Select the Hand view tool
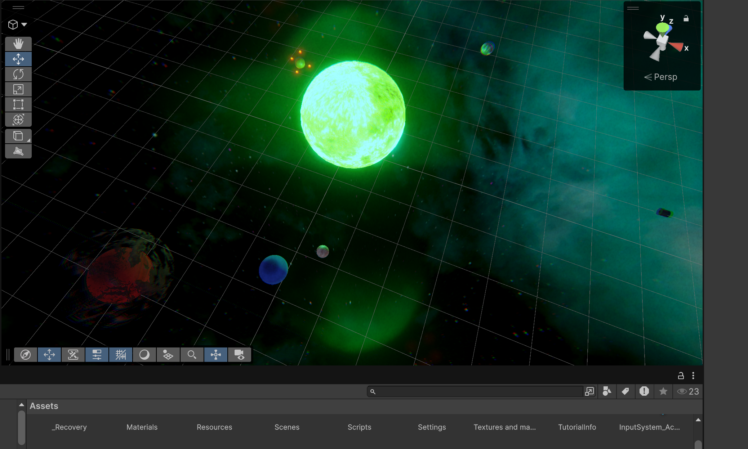748x449 pixels. (x=18, y=44)
